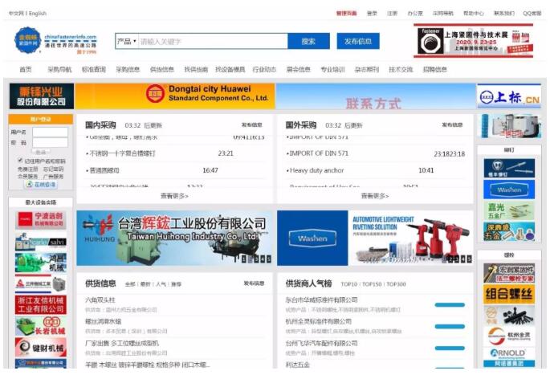Open 展会信息 in the main navigation

click(298, 69)
